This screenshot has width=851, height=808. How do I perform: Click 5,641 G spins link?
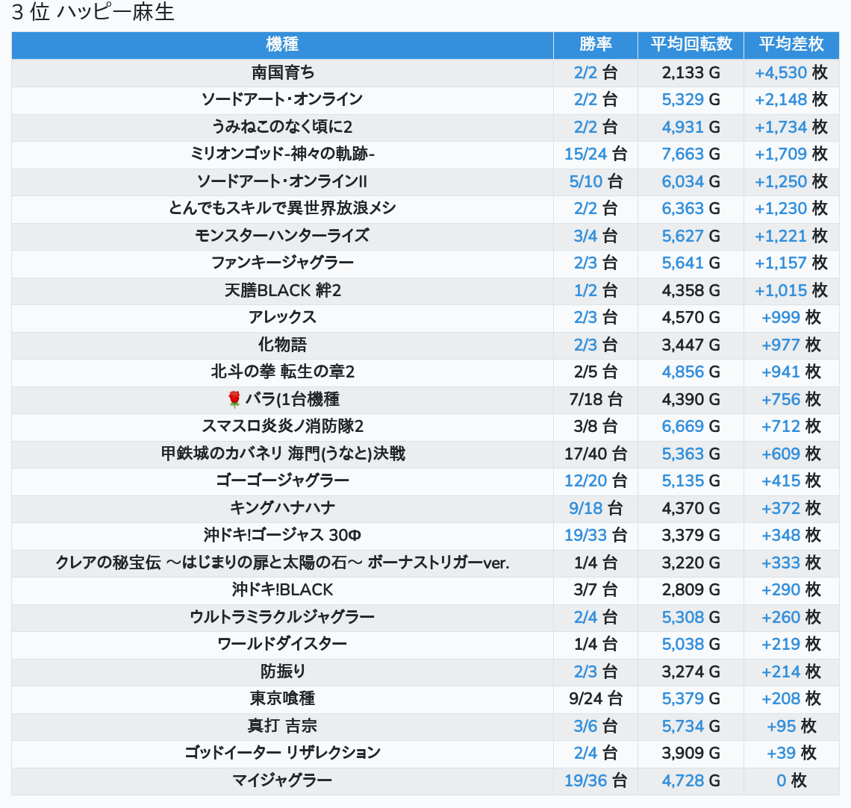click(683, 263)
